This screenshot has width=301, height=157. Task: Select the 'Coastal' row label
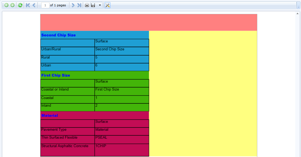click(x=68, y=100)
